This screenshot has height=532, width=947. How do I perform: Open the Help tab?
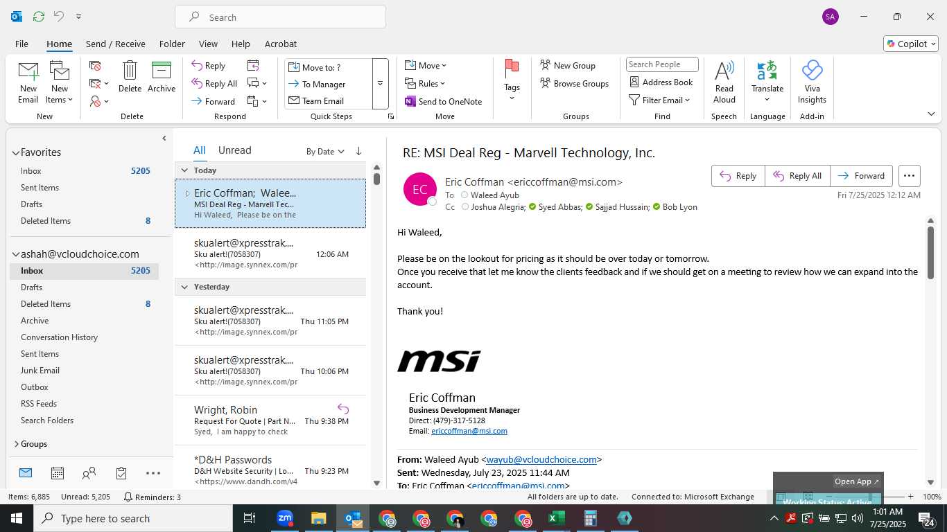[241, 44]
